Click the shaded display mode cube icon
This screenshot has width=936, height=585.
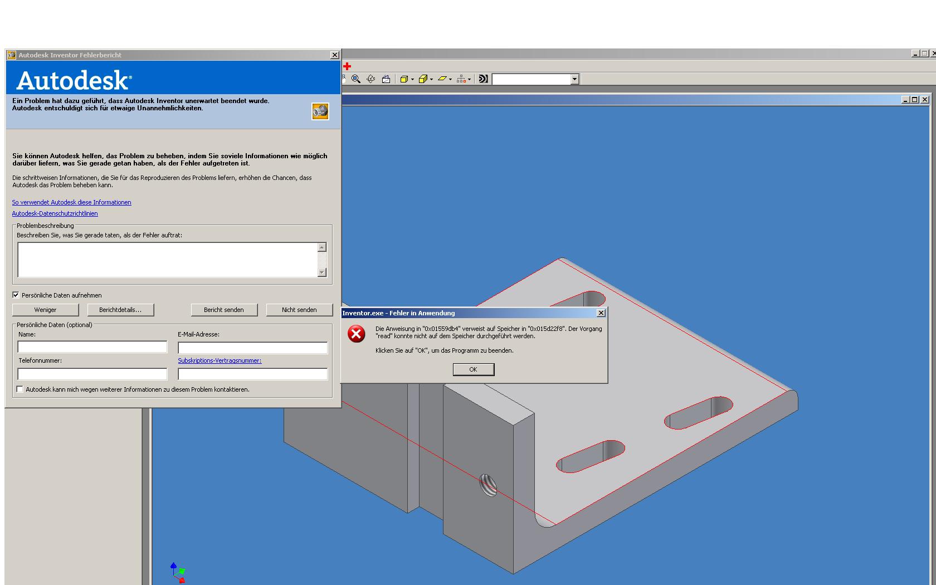pyautogui.click(x=404, y=79)
